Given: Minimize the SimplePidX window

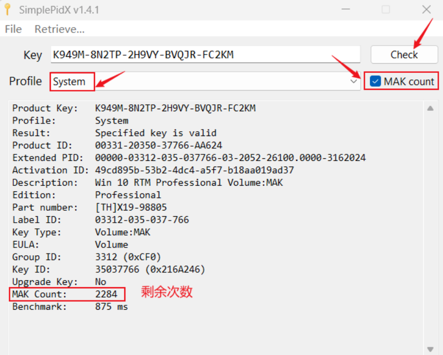Looking at the screenshot, I should (x=346, y=9).
